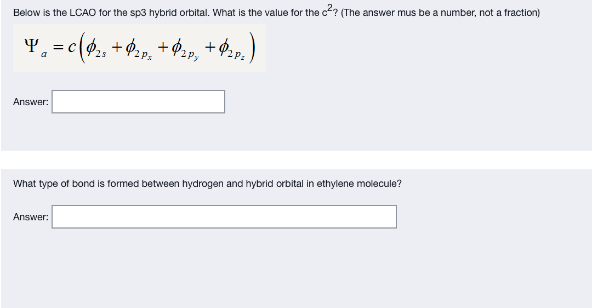Screen dimensions: 592x308
Task: Click the Ψ symbol in the equation
Action: point(32,46)
